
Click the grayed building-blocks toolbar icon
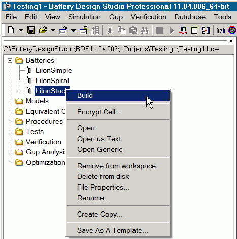(x=95, y=30)
